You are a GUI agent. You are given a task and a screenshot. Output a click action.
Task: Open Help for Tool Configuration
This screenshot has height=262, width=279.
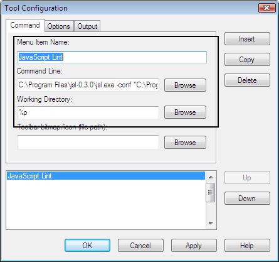(247, 246)
